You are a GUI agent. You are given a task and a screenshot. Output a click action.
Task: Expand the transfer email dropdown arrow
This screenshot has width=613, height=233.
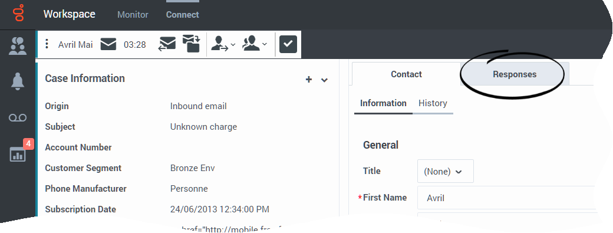[233, 45]
